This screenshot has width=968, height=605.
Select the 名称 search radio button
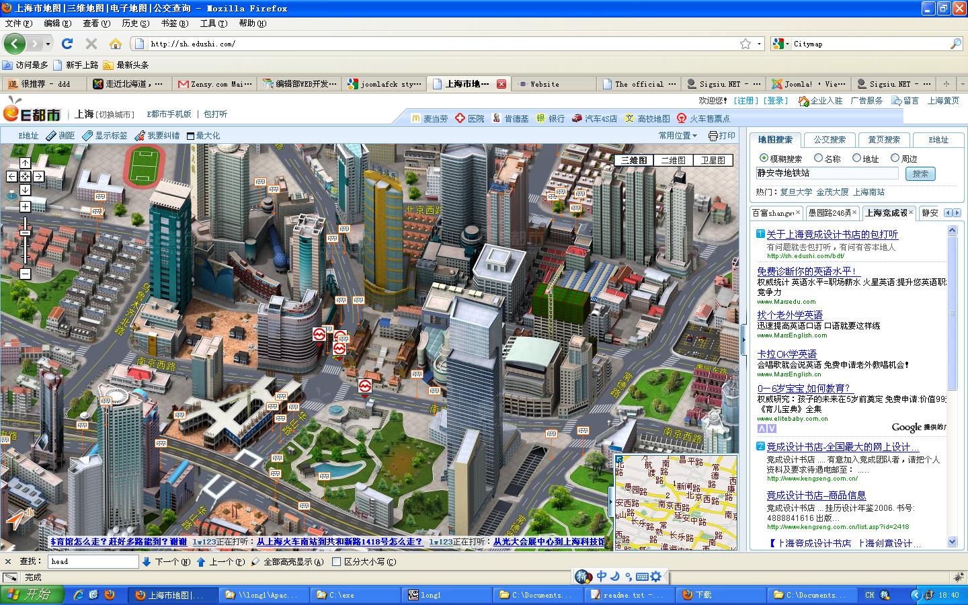(x=818, y=158)
